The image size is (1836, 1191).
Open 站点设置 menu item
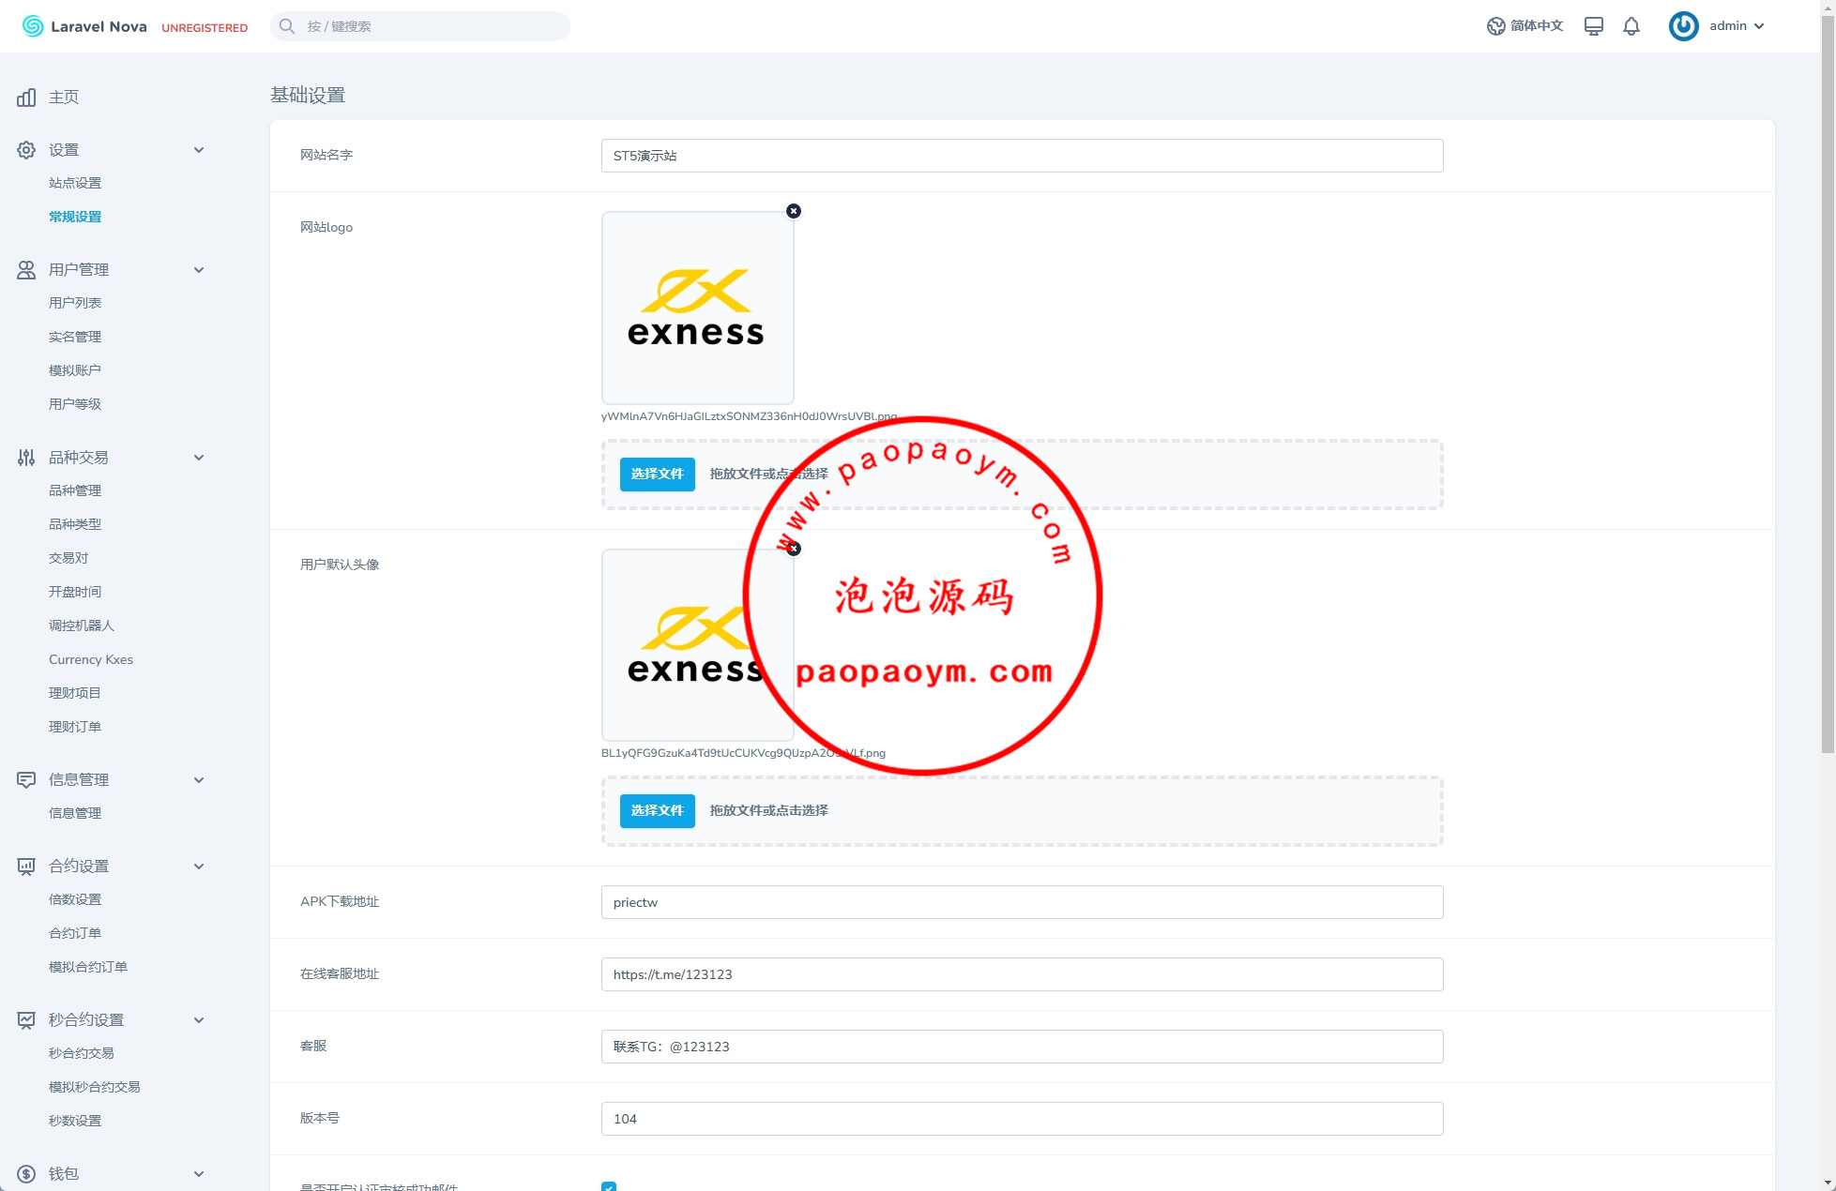pos(75,183)
